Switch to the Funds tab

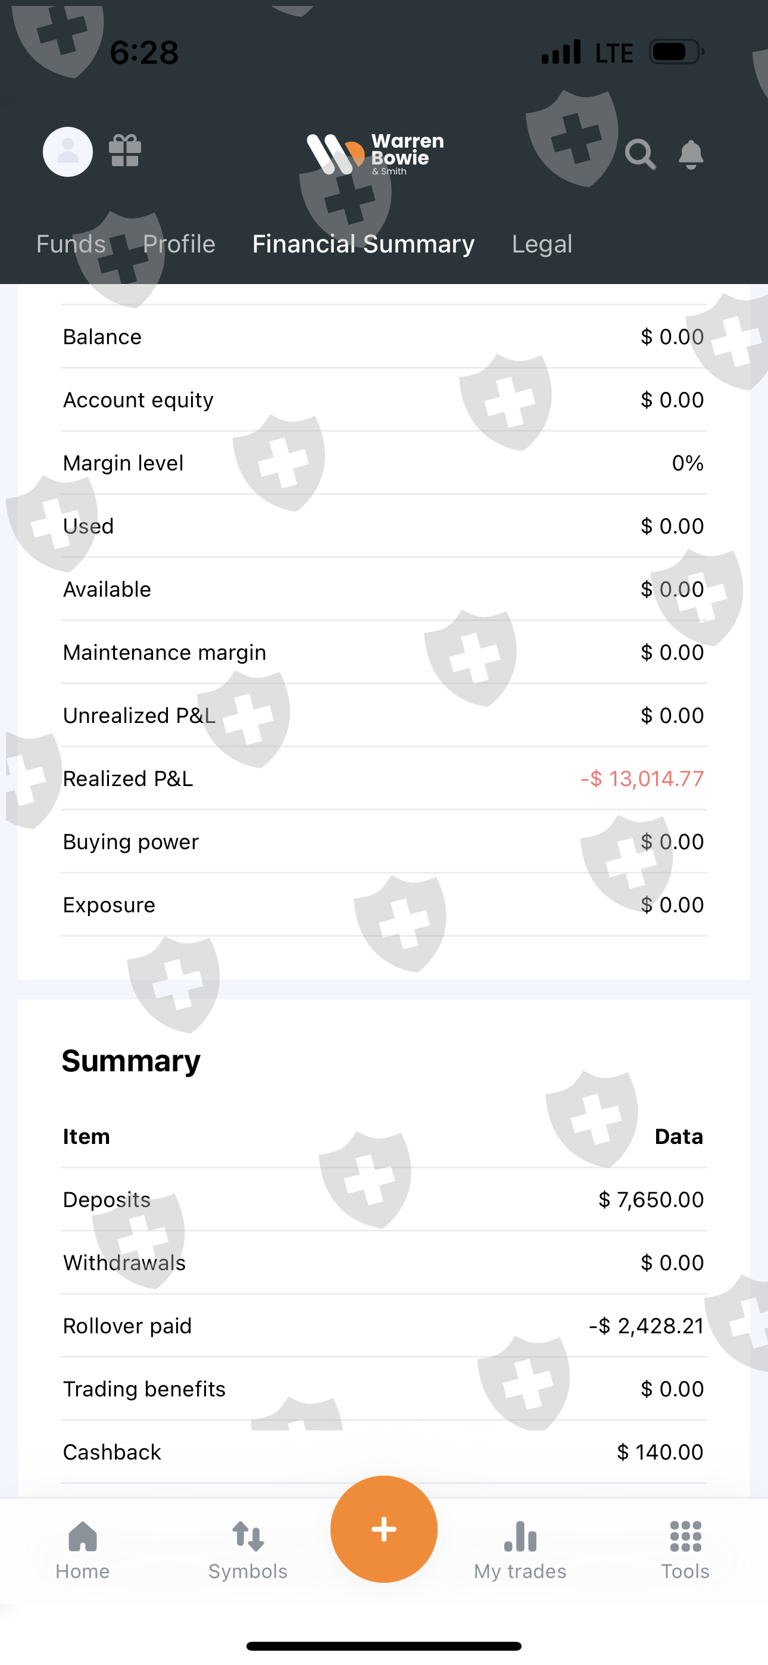(x=71, y=244)
